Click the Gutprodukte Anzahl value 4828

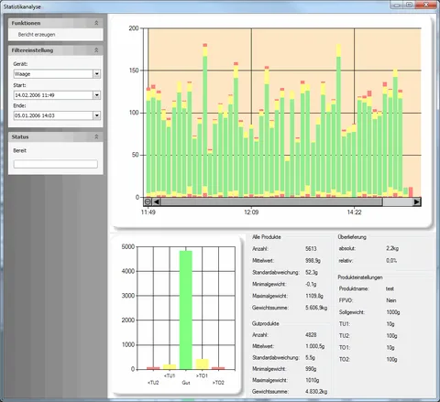point(311,335)
